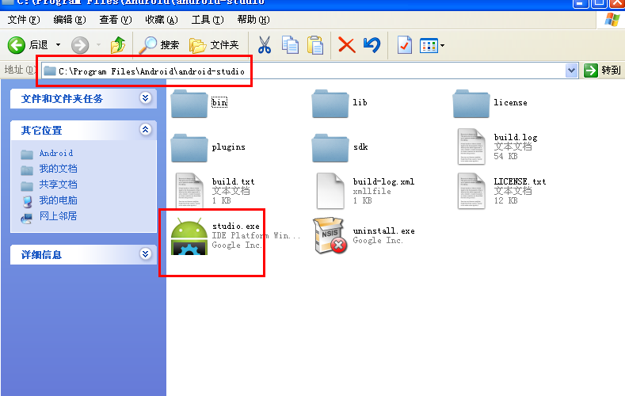Open the 网上邻居 link
Viewport: 625px width, 396px height.
pyautogui.click(x=58, y=216)
